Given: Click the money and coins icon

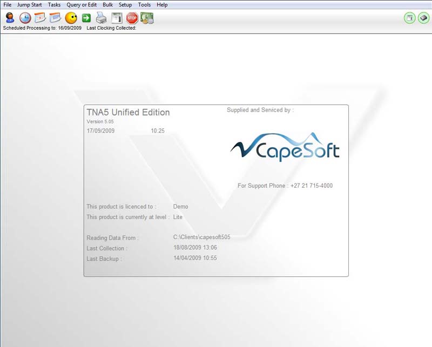Looking at the screenshot, I should click(x=147, y=18).
